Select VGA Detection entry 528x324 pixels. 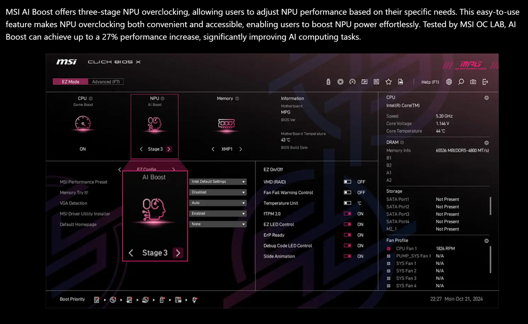pos(74,203)
